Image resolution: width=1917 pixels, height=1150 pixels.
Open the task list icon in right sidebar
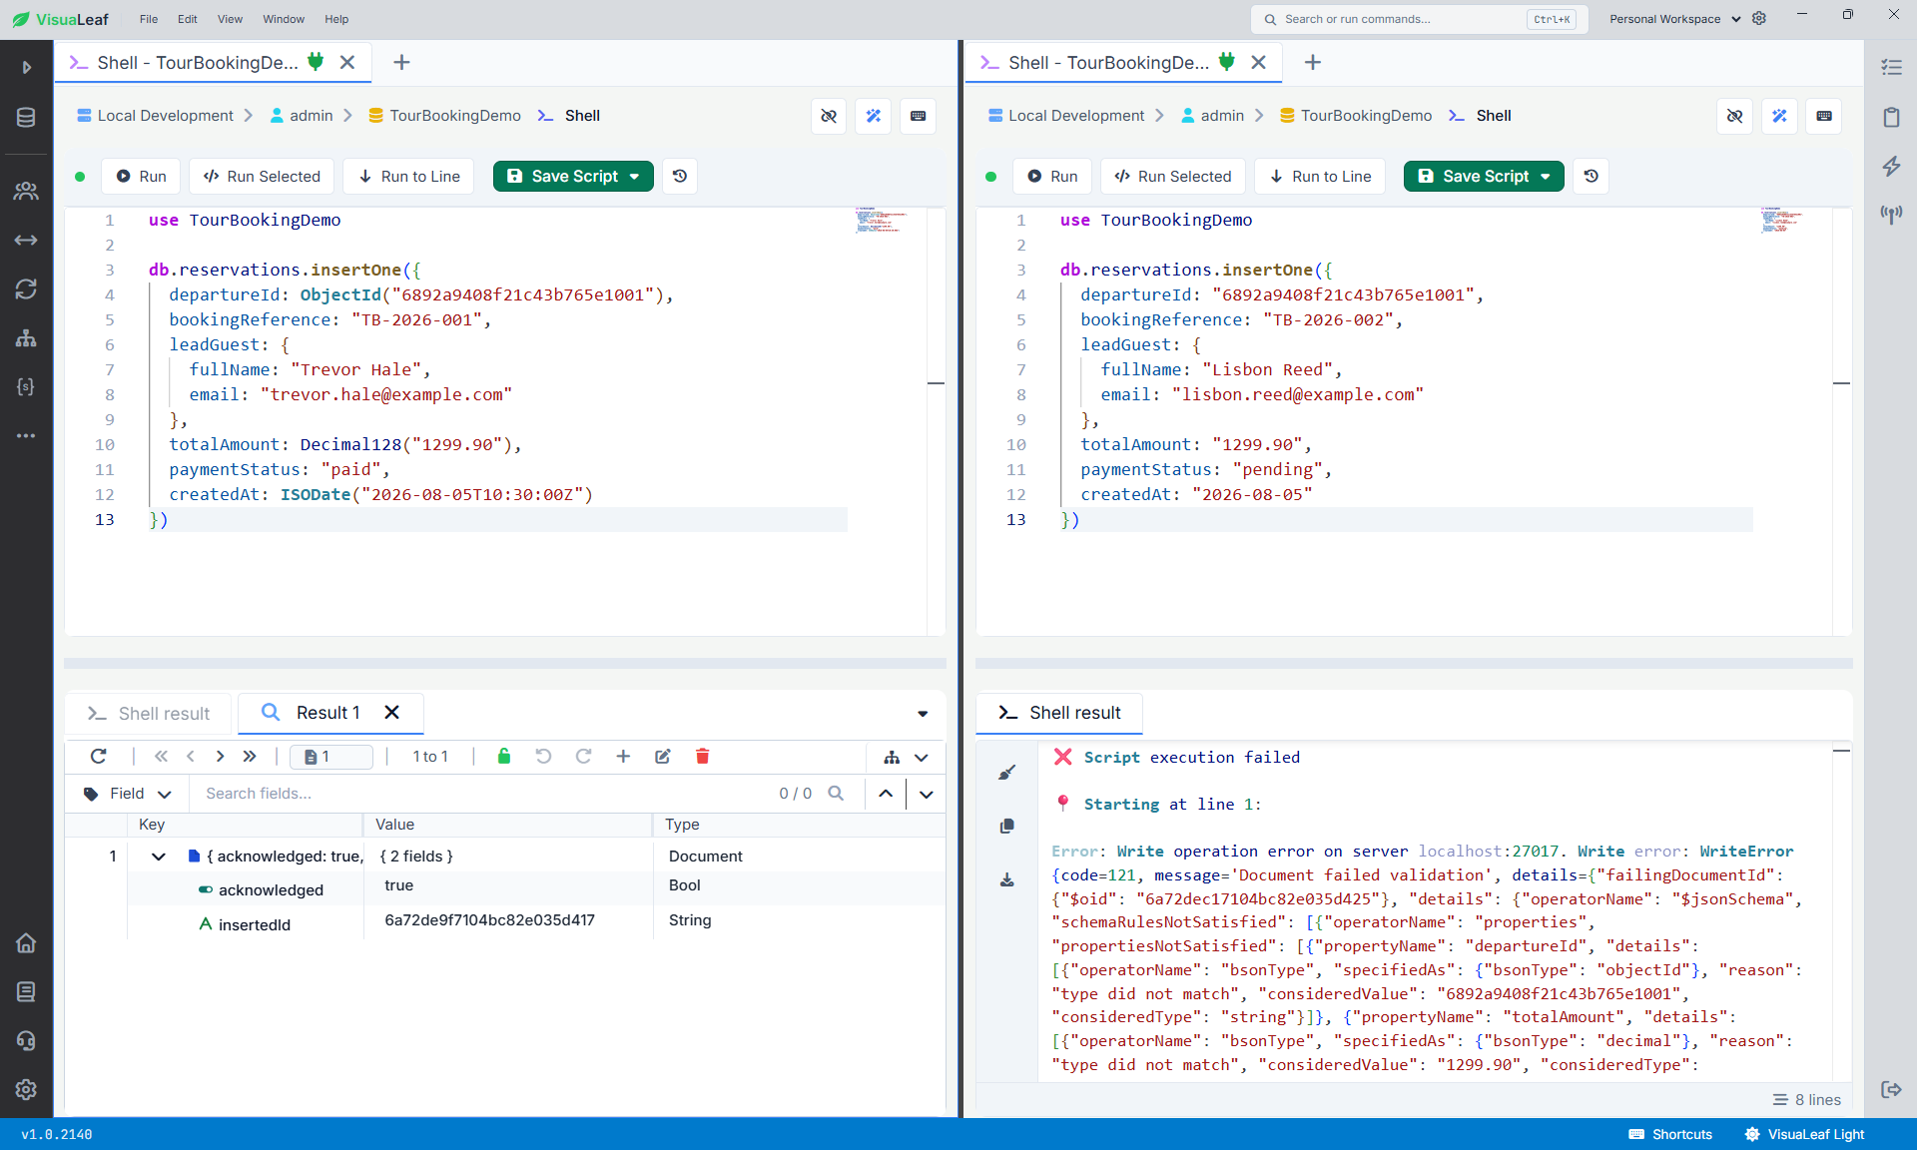coord(1891,67)
